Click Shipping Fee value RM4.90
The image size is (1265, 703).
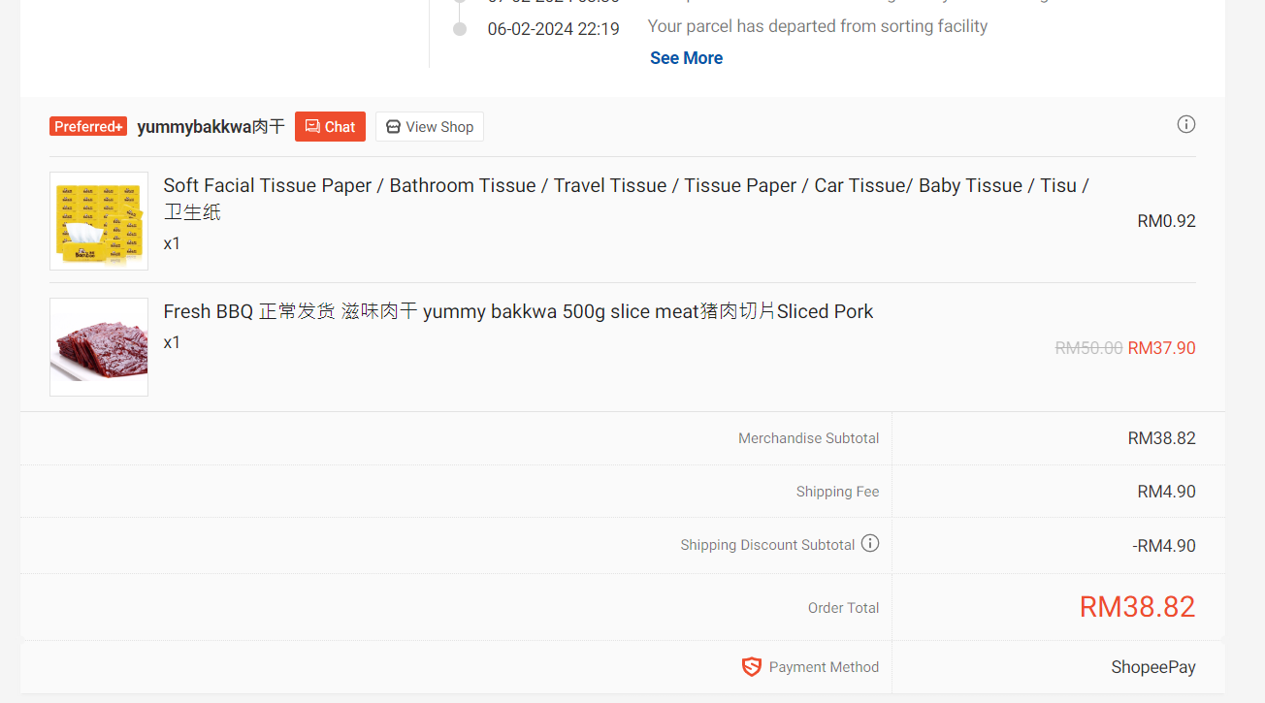coord(1166,492)
